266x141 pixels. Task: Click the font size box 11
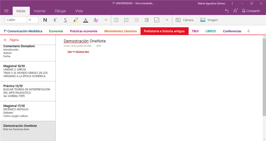click(32, 20)
